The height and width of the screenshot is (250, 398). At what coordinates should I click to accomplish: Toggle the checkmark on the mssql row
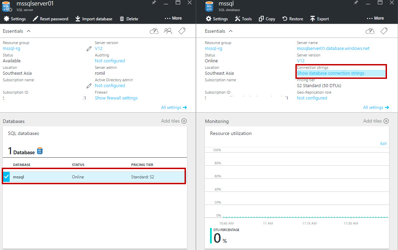(x=6, y=177)
